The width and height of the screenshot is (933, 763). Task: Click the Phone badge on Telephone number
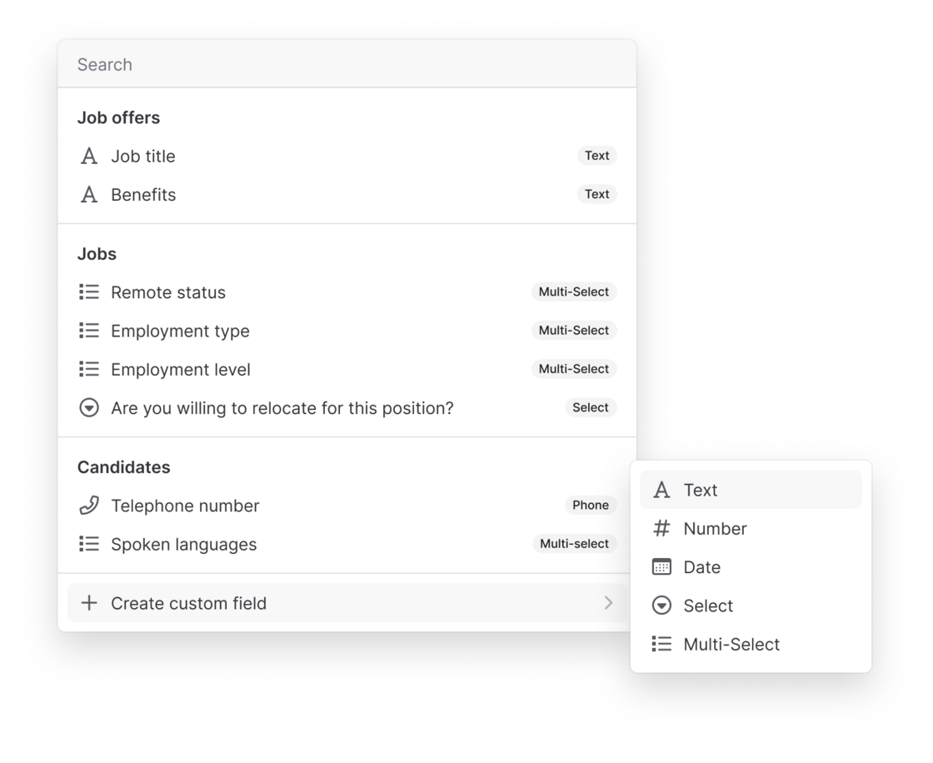(x=591, y=506)
